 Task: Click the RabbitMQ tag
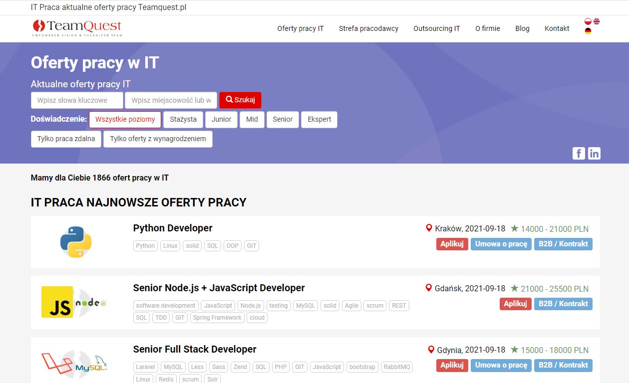[396, 367]
